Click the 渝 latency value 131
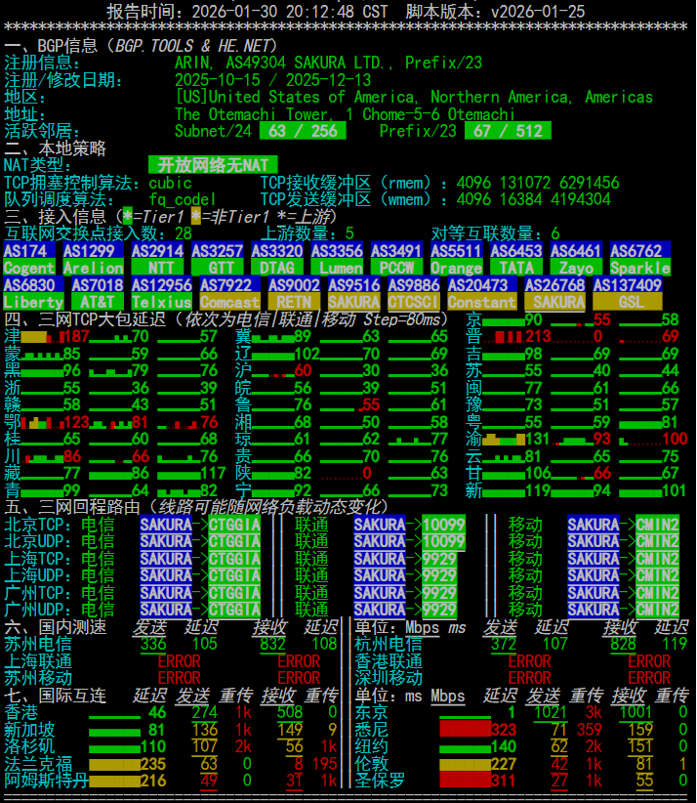Screen dimensions: 697x803 (537, 439)
